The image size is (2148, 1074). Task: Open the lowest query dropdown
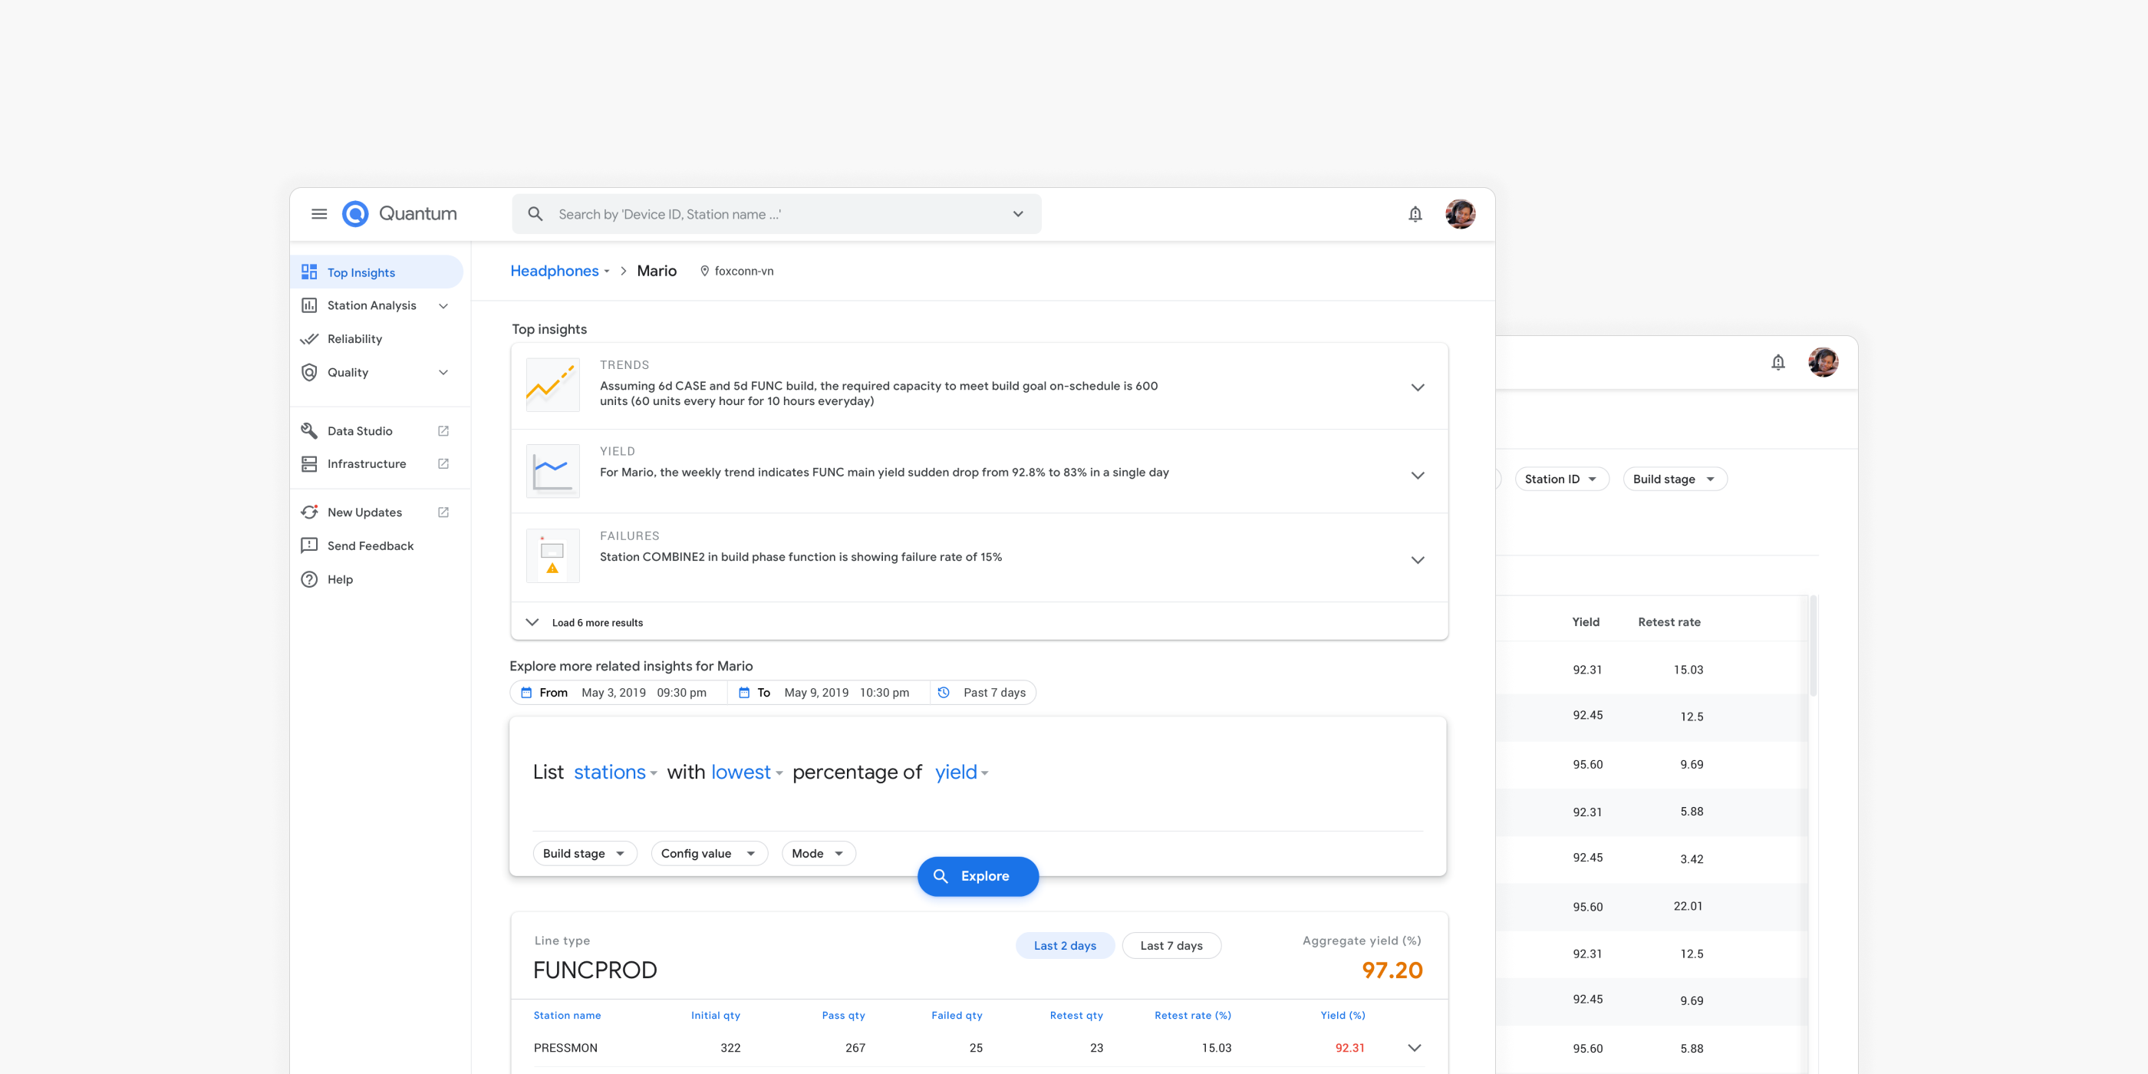[747, 773]
